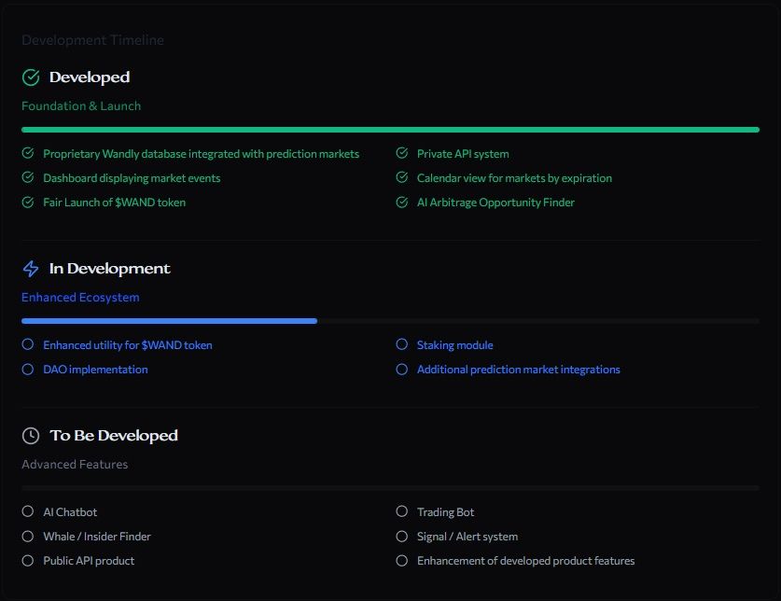
Task: Click check icon beside Calendar view for markets
Action: (402, 177)
